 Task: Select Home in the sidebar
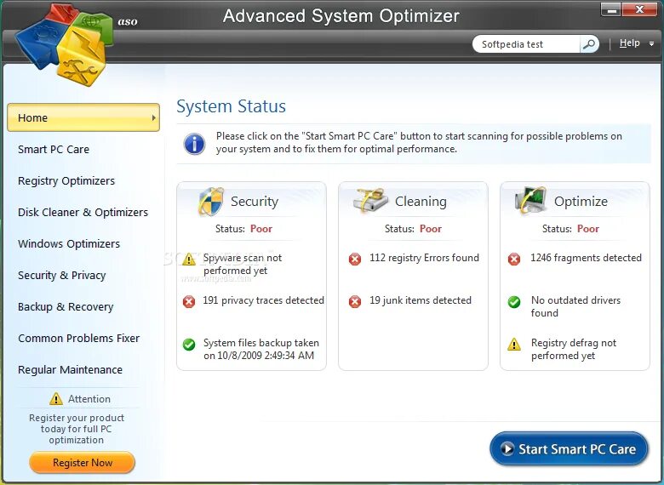83,117
